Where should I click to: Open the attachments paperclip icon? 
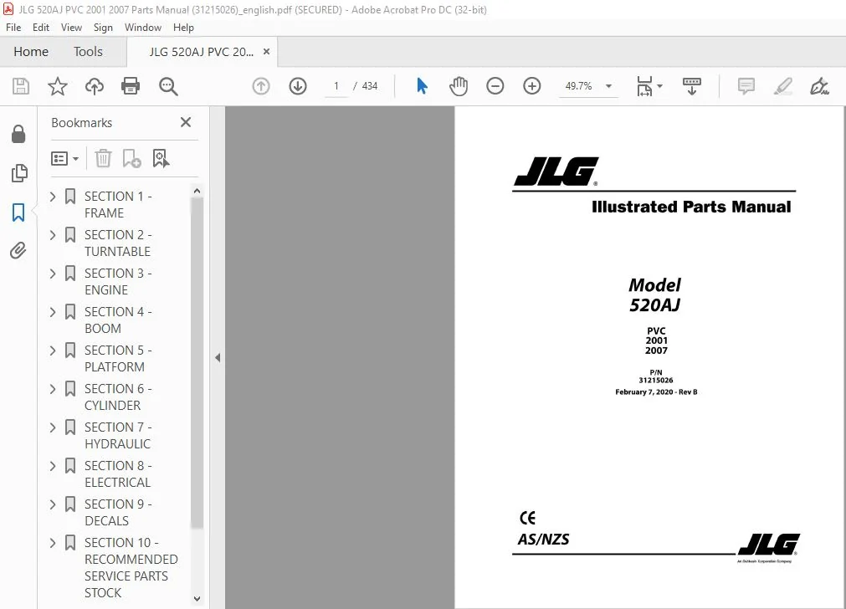coord(18,251)
